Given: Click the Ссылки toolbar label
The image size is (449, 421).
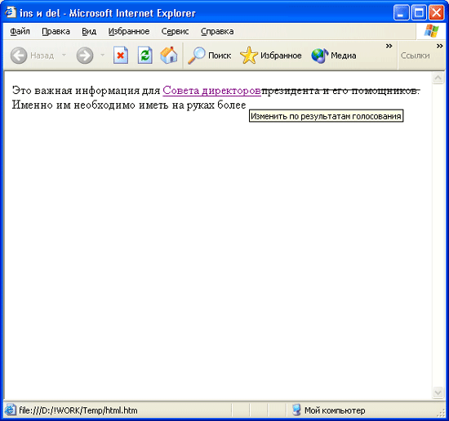Looking at the screenshot, I should click(415, 56).
